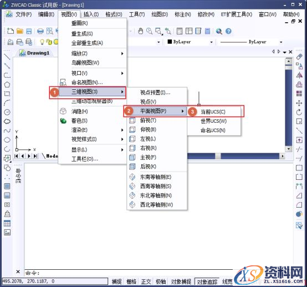Image resolution: width=307 pixels, height=287 pixels.
Task: Click the zoom previous icon
Action: tap(168, 31)
